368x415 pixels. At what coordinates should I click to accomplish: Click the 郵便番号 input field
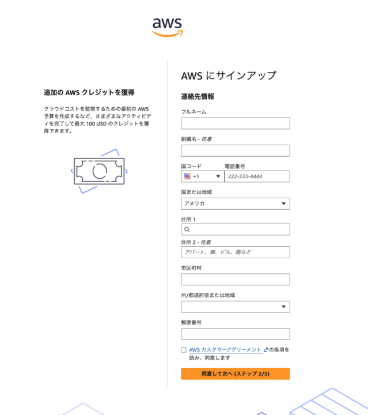pyautogui.click(x=236, y=334)
